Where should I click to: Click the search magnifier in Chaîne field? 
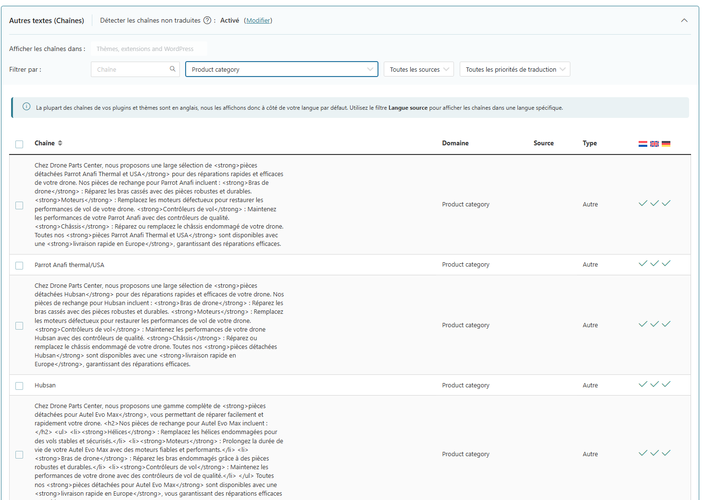173,69
